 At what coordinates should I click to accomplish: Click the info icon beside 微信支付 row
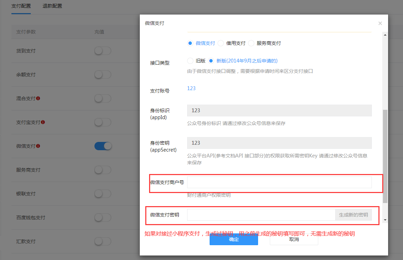point(38,146)
